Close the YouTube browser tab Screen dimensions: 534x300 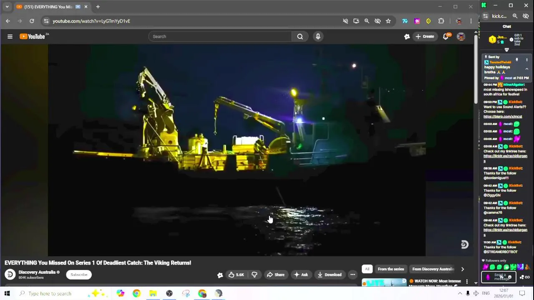pyautogui.click(x=86, y=7)
